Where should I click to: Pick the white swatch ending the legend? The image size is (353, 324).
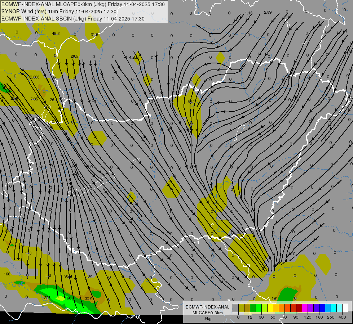point(345,308)
